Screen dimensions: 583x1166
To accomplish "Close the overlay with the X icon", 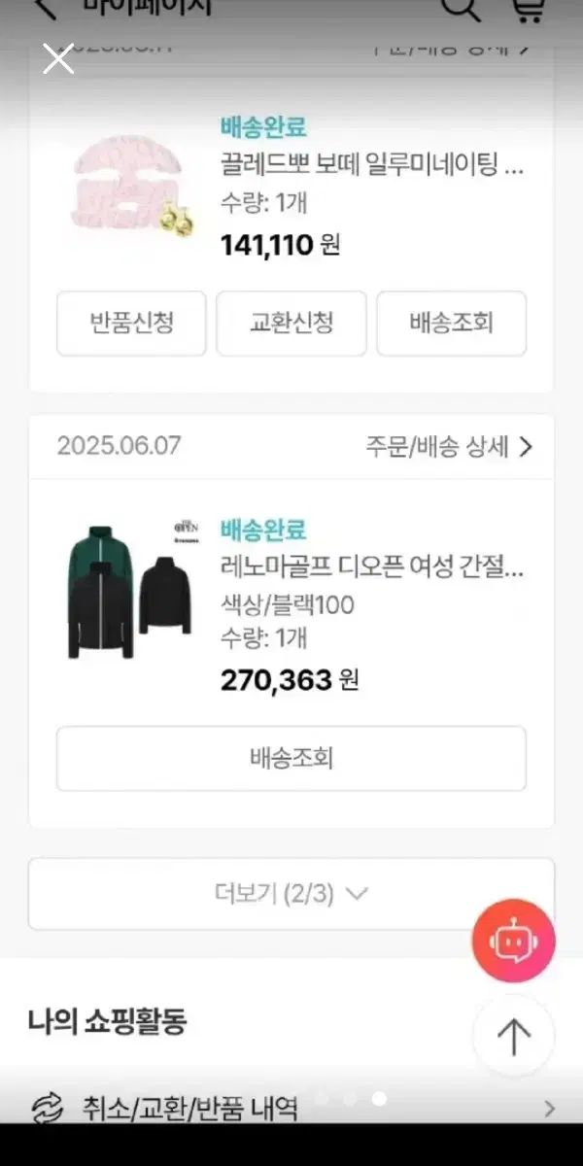I will click(58, 59).
